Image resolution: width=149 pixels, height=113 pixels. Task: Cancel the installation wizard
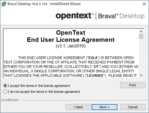(x=133, y=107)
